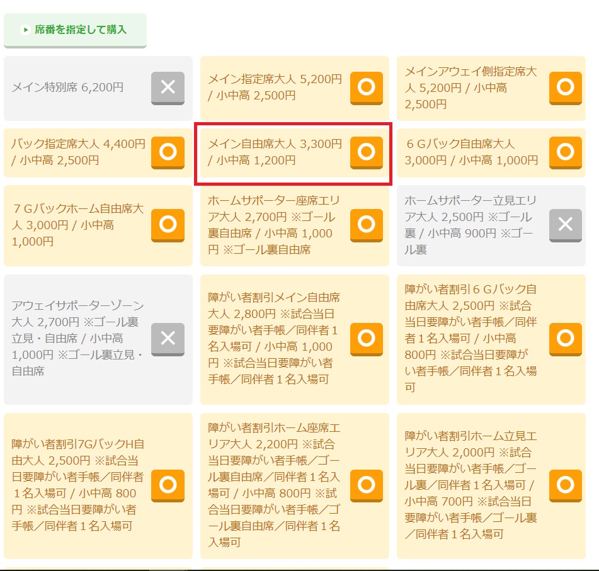This screenshot has height=571, width=599.
Task: Select メイン自由席大人 3,300円 circle icon
Action: (367, 152)
